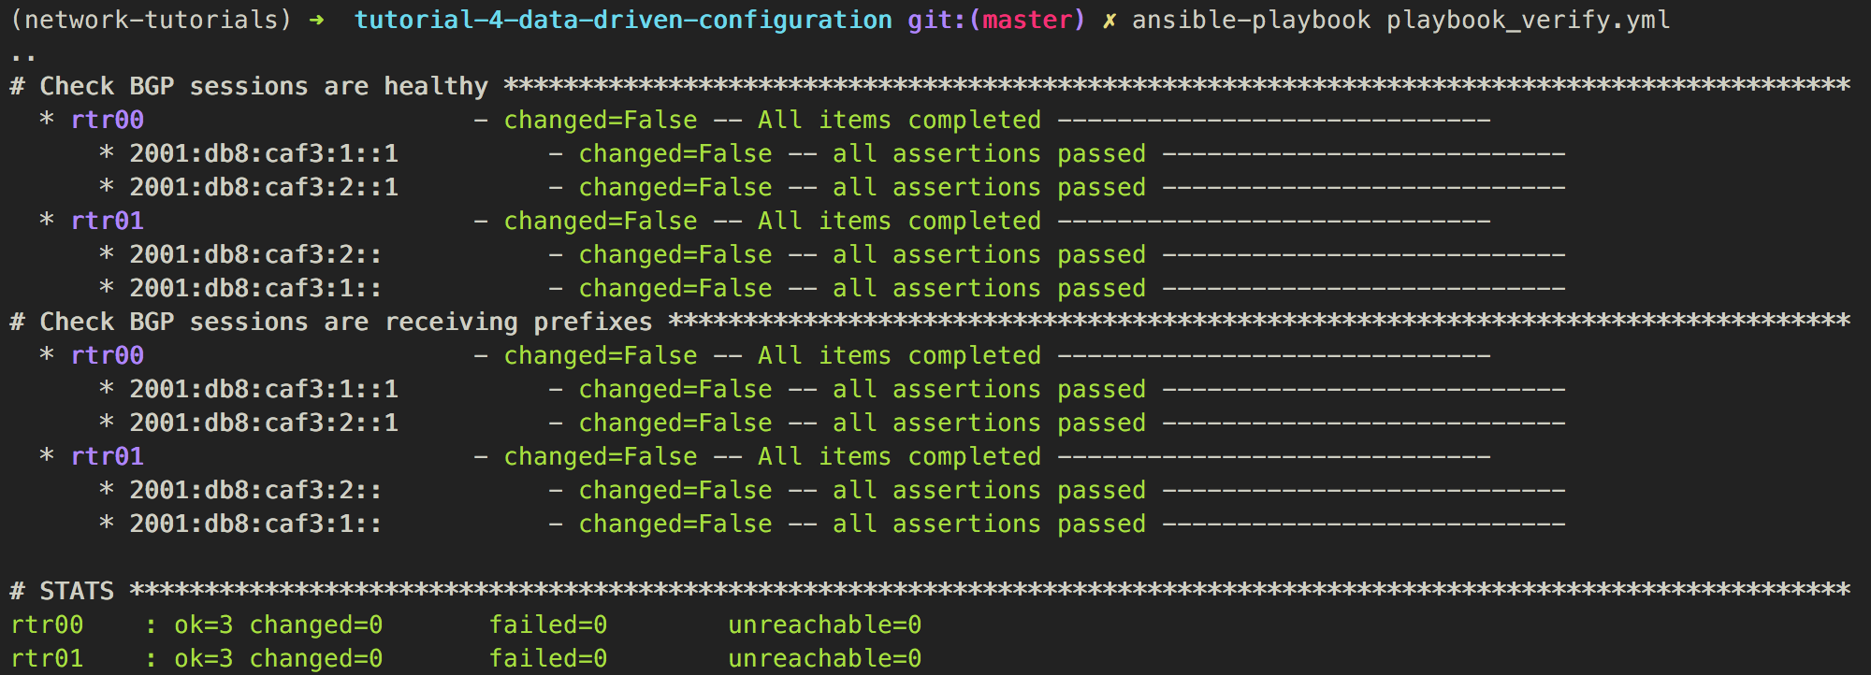
Task: Click the pink master branch name
Action: [x=1027, y=21]
